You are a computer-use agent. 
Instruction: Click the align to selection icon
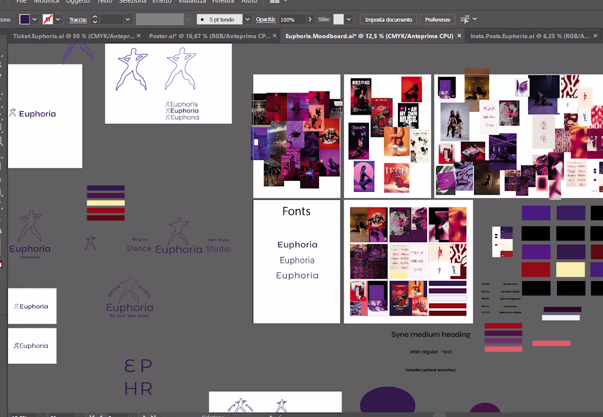point(465,19)
